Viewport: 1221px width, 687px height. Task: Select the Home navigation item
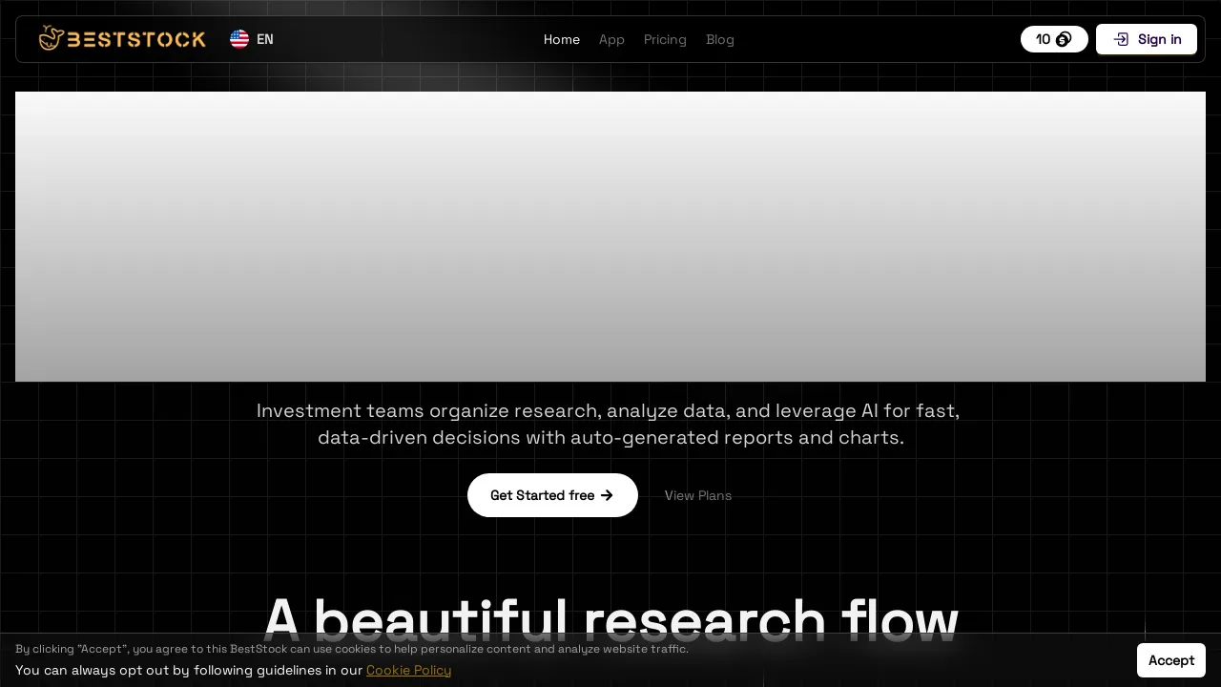(x=562, y=39)
